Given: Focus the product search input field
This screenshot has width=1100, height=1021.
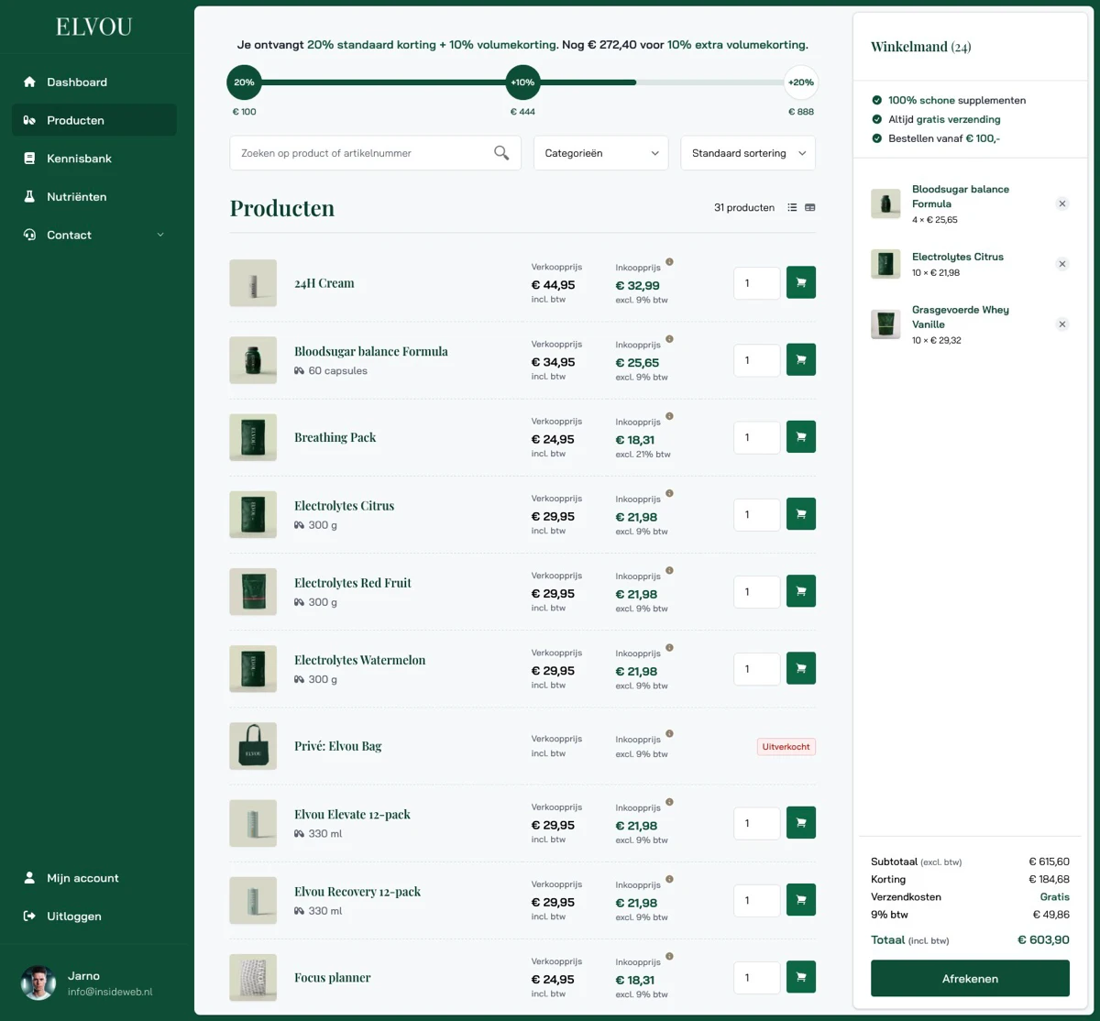Looking at the screenshot, I should click(362, 153).
